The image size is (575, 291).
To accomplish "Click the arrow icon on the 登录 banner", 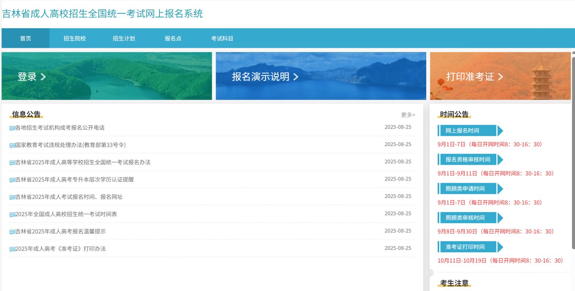I will [x=43, y=76].
